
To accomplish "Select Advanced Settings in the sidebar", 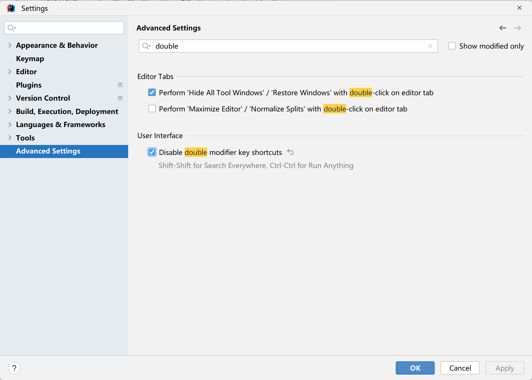I will [48, 151].
